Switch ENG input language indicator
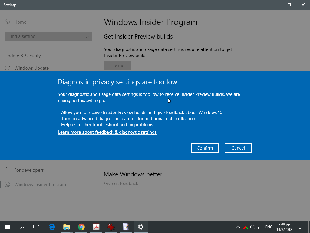The width and height of the screenshot is (310, 233). [269, 227]
